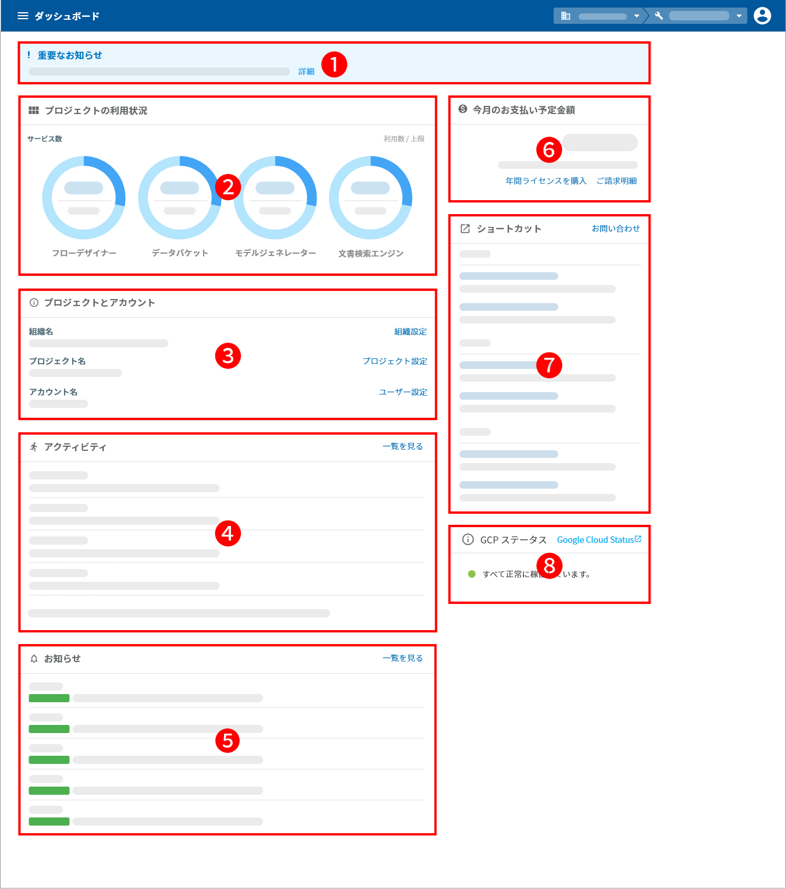The image size is (786, 889).
Task: Open お問い合わせ link
Action: (616, 229)
